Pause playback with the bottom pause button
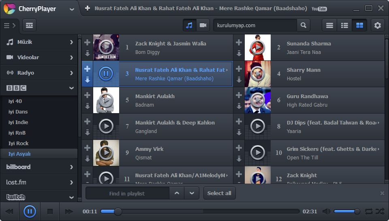Screen dimensions: 389x221 [x=30, y=211]
